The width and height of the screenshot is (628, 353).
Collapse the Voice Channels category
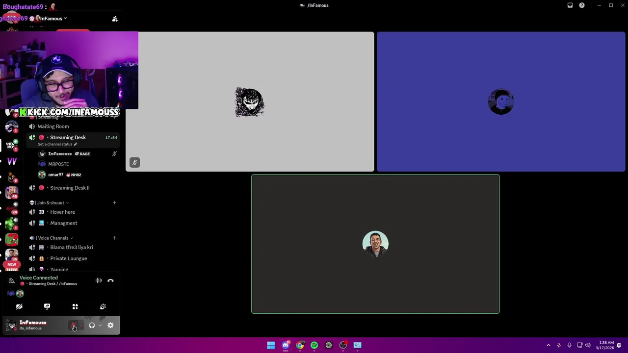(x=52, y=238)
